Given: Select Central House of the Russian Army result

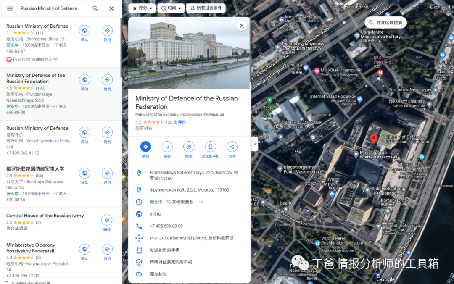Looking at the screenshot, I should pyautogui.click(x=45, y=216).
